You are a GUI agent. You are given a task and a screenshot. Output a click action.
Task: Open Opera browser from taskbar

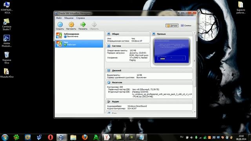click(x=51, y=137)
